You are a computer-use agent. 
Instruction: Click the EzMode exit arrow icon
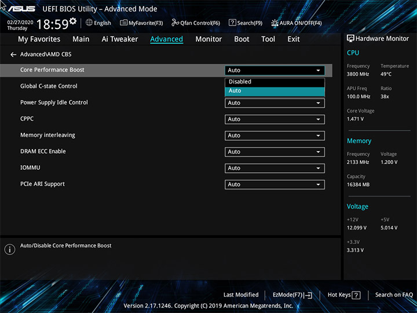[x=308, y=295]
